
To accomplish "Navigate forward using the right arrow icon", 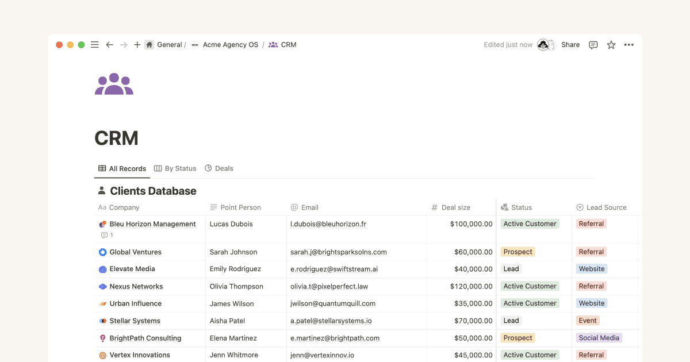I will [123, 44].
